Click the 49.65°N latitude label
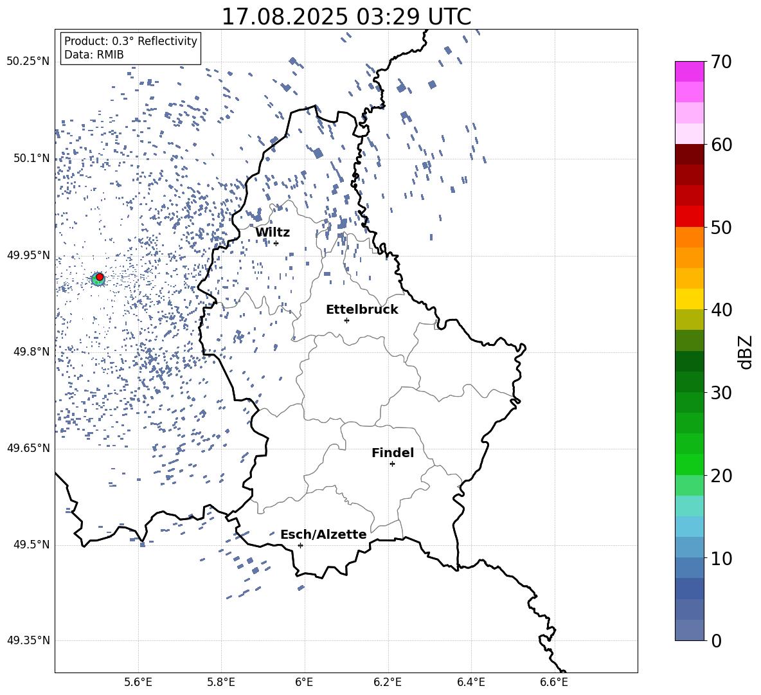The image size is (761, 695). pos(28,448)
